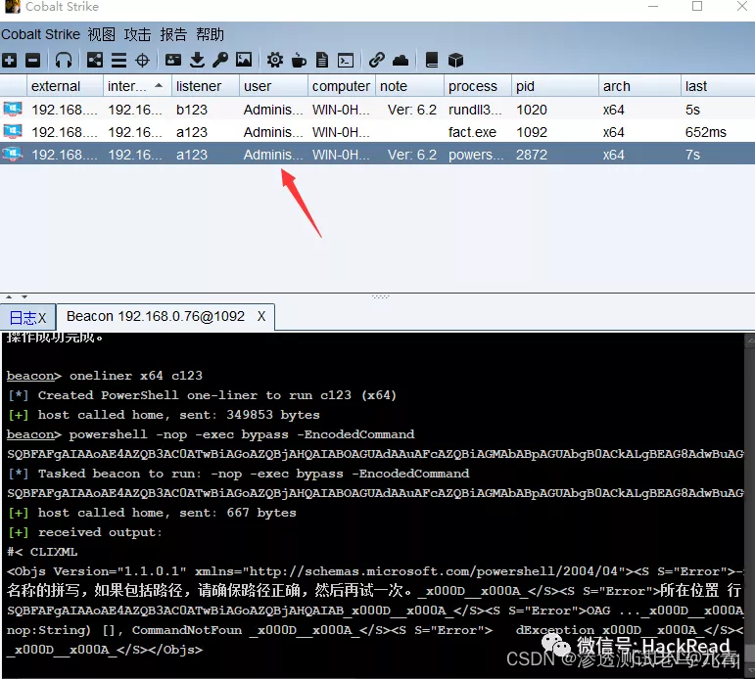Viewport: 755px width, 679px height.
Task: Close the 日志 tab with its X
Action: pos(42,318)
